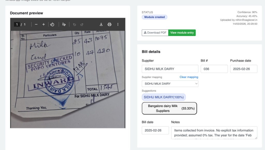This screenshot has width=265, height=150.
Task: Open the Purchase date picker field
Action: [x=244, y=69]
